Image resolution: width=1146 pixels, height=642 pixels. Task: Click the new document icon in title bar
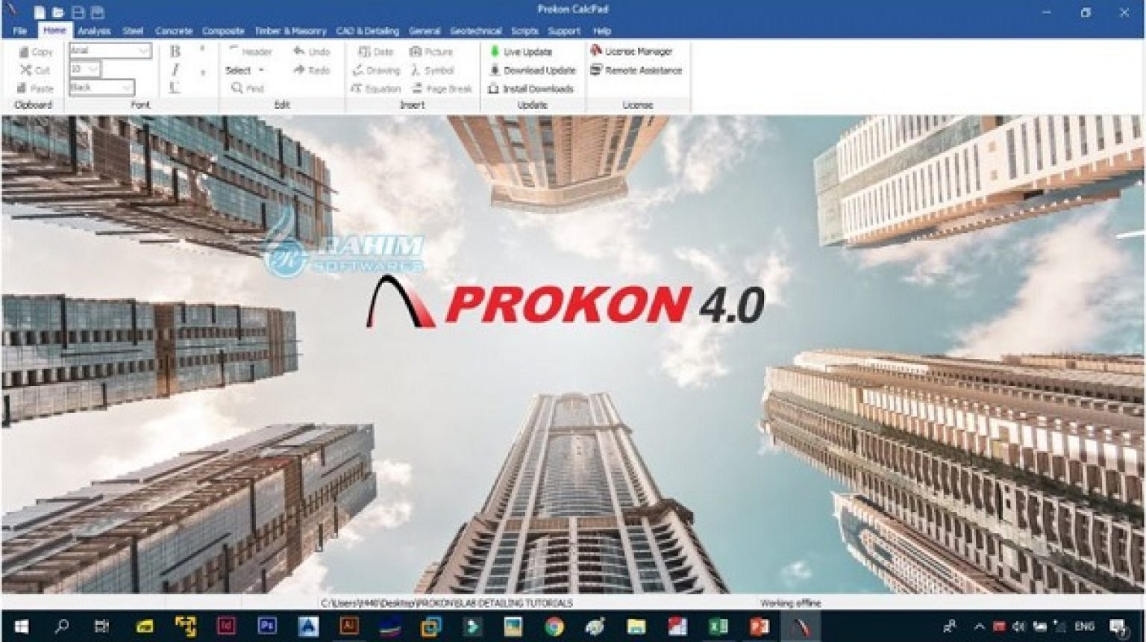click(39, 13)
